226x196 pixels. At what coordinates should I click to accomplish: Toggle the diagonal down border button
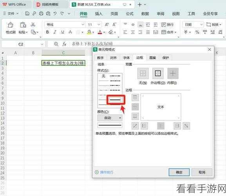click(186, 126)
